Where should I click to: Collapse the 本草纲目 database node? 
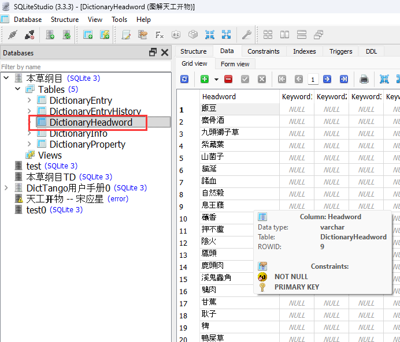click(6, 78)
